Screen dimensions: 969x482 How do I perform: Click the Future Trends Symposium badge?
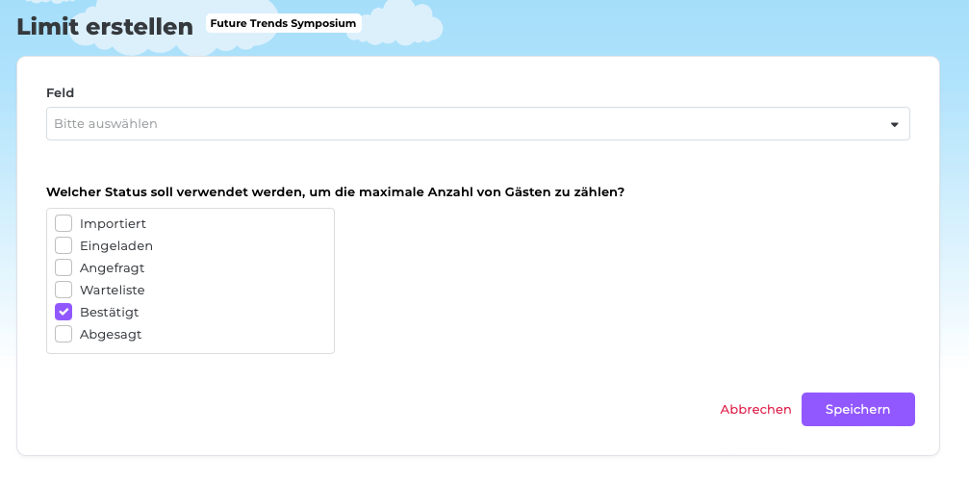(x=284, y=23)
